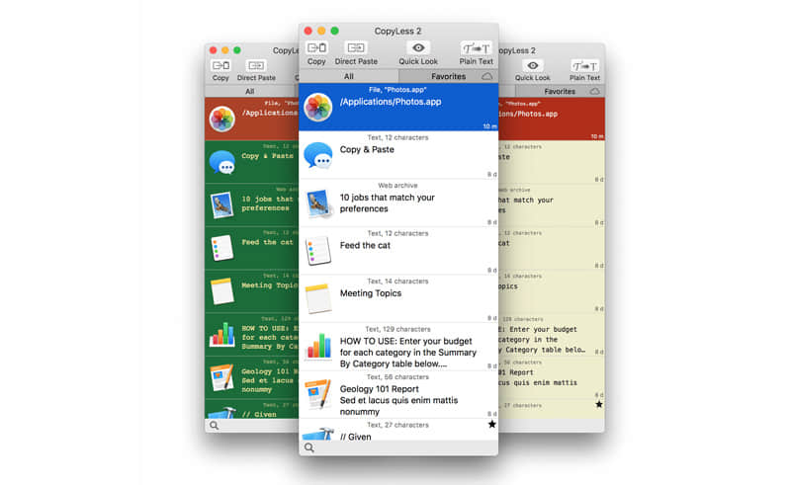Click the Notes icon in the left green window

(x=222, y=291)
